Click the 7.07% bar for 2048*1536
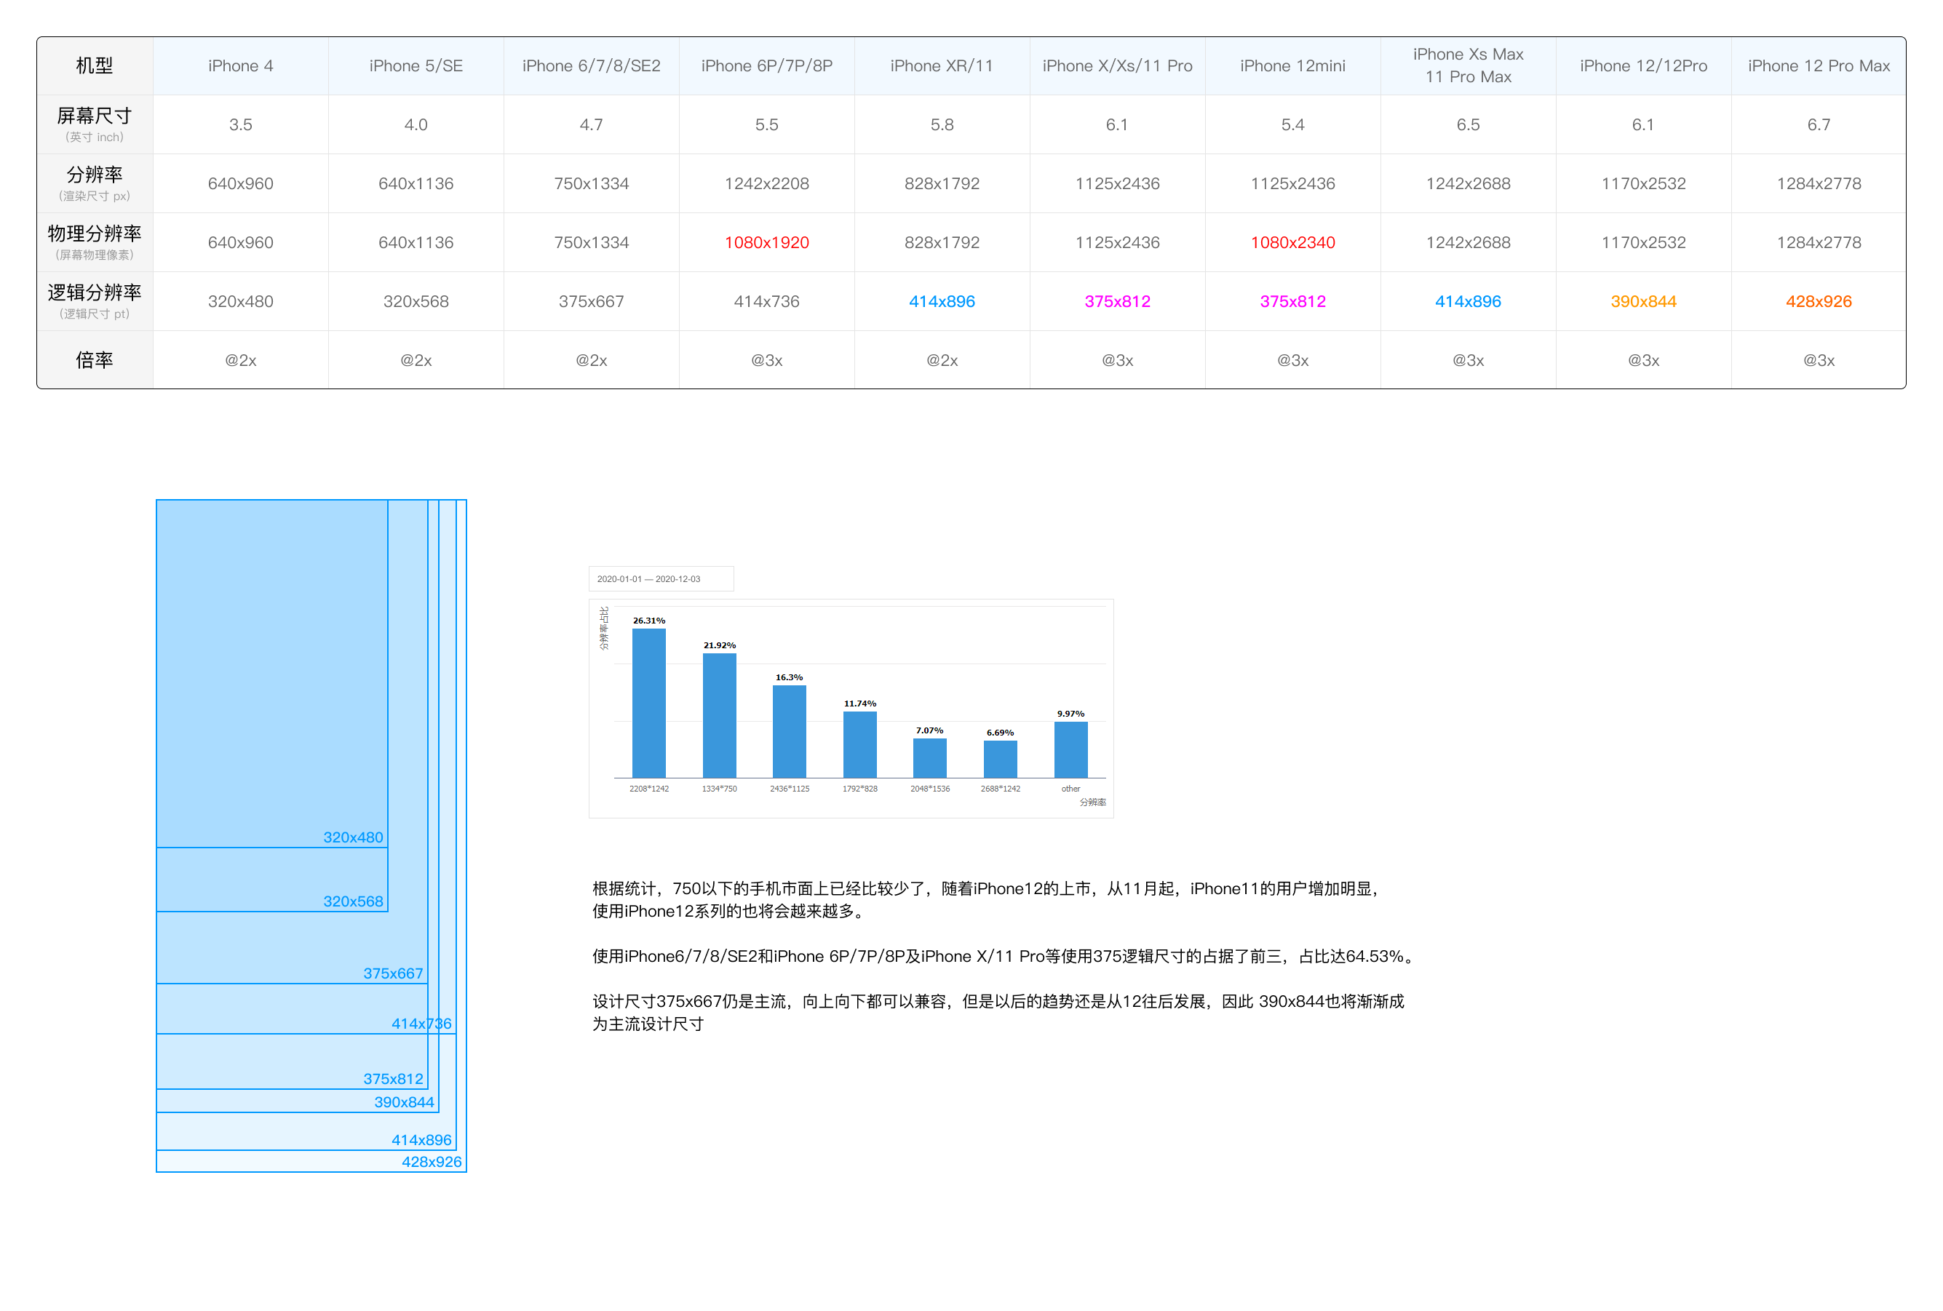Viewport: 1943px width, 1311px height. (930, 757)
